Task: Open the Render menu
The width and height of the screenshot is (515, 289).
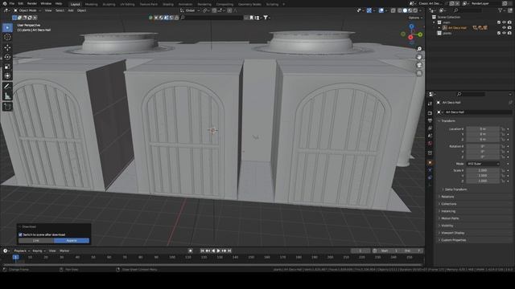Action: pyautogui.click(x=32, y=3)
